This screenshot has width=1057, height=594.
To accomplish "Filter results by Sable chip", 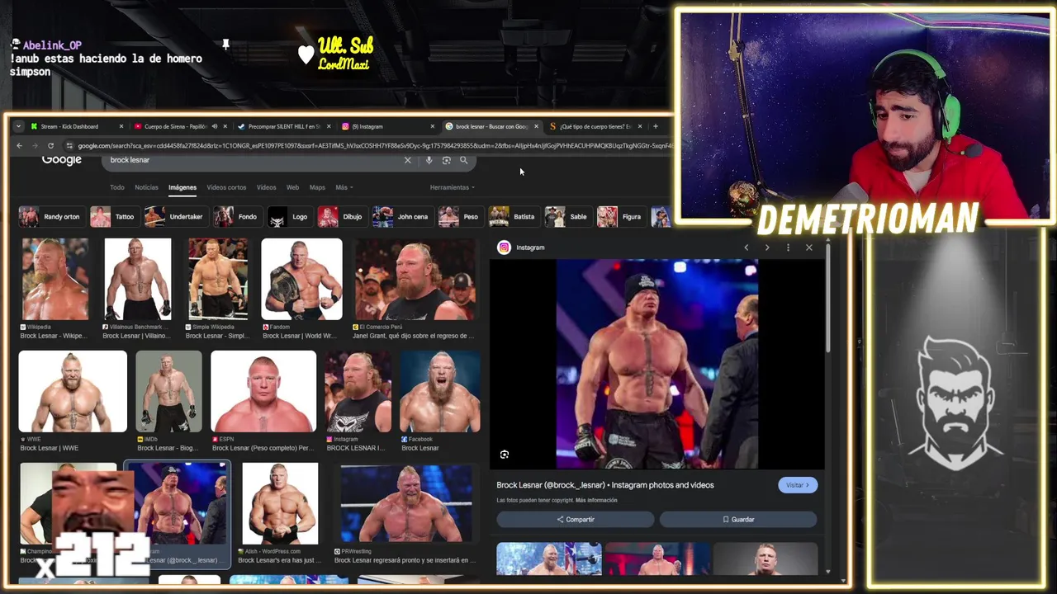I will (x=567, y=217).
